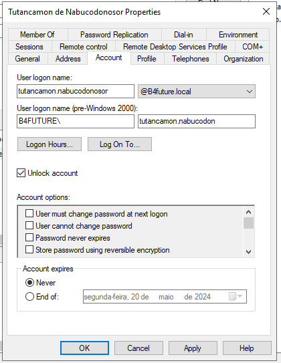Screen dimensions: 281x363
Task: Close the Properties dialog with the X icon
Action: click(266, 11)
